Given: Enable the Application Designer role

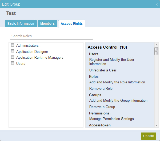Looking at the screenshot, I should pyautogui.click(x=12, y=51).
